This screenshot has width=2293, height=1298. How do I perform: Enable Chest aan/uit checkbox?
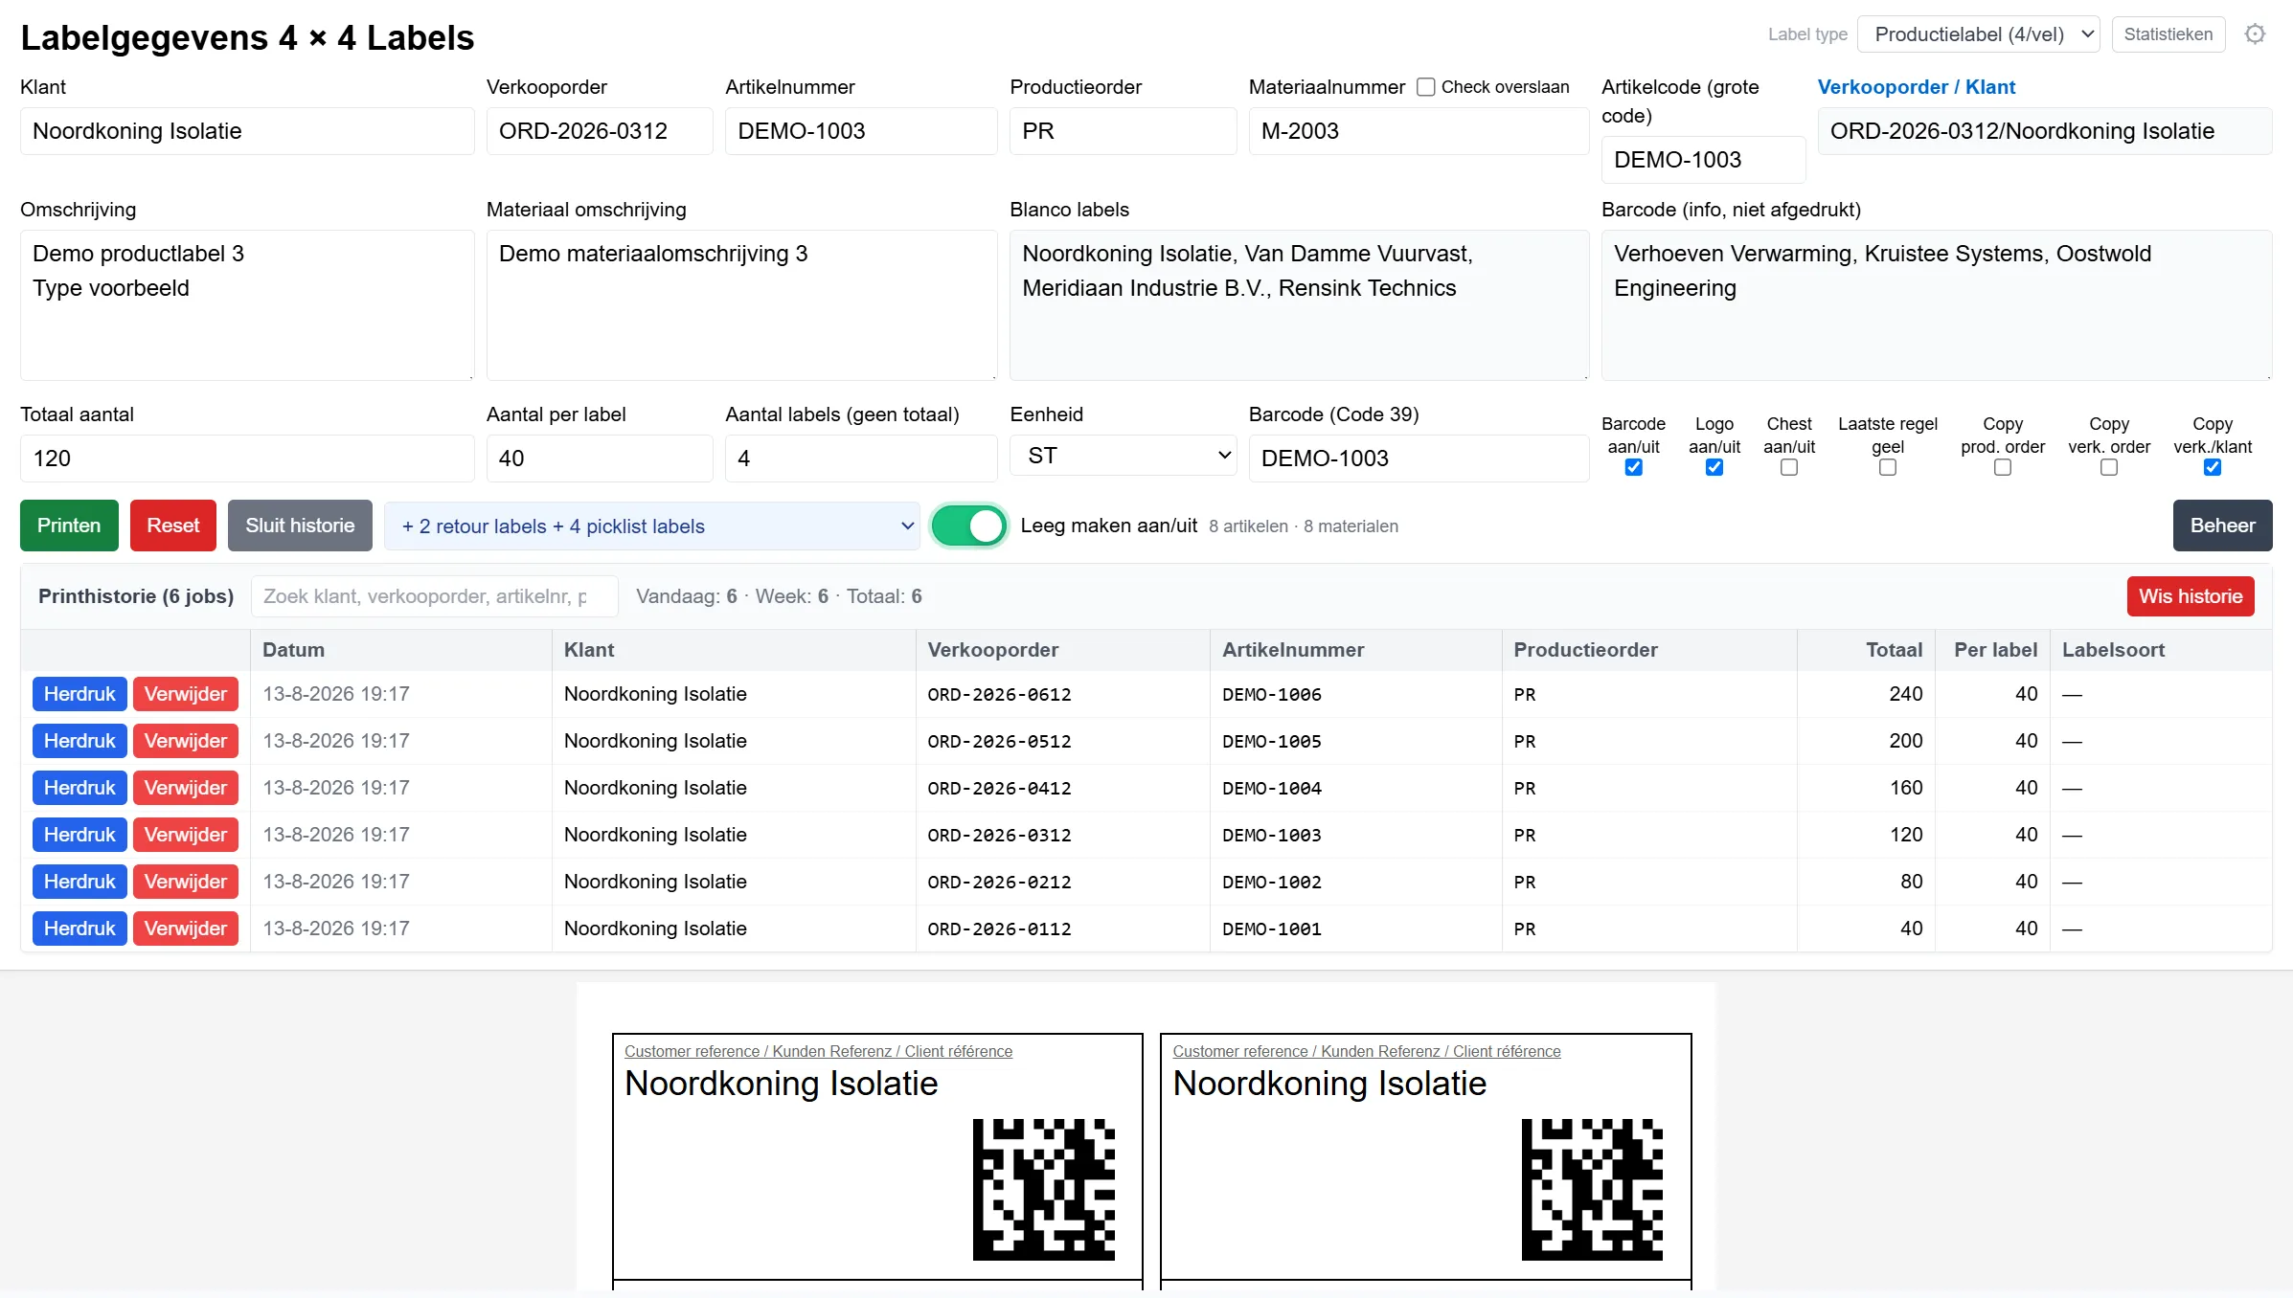coord(1789,468)
